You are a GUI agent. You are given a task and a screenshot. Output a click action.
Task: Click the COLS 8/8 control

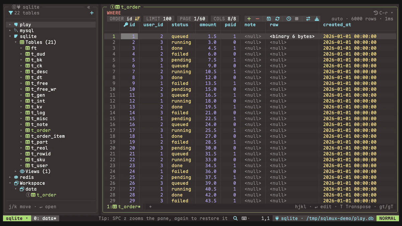(x=225, y=19)
